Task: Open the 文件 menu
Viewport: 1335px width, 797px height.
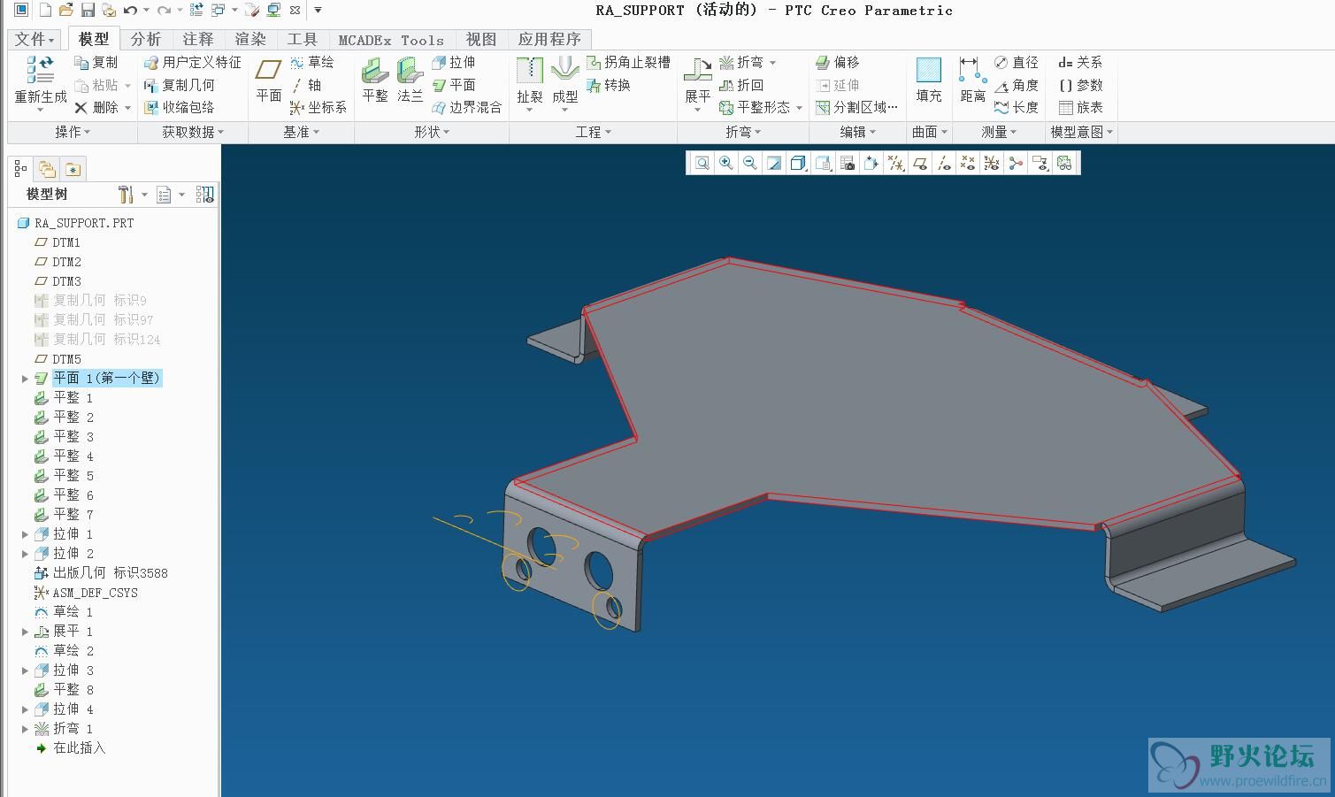Action: click(35, 39)
